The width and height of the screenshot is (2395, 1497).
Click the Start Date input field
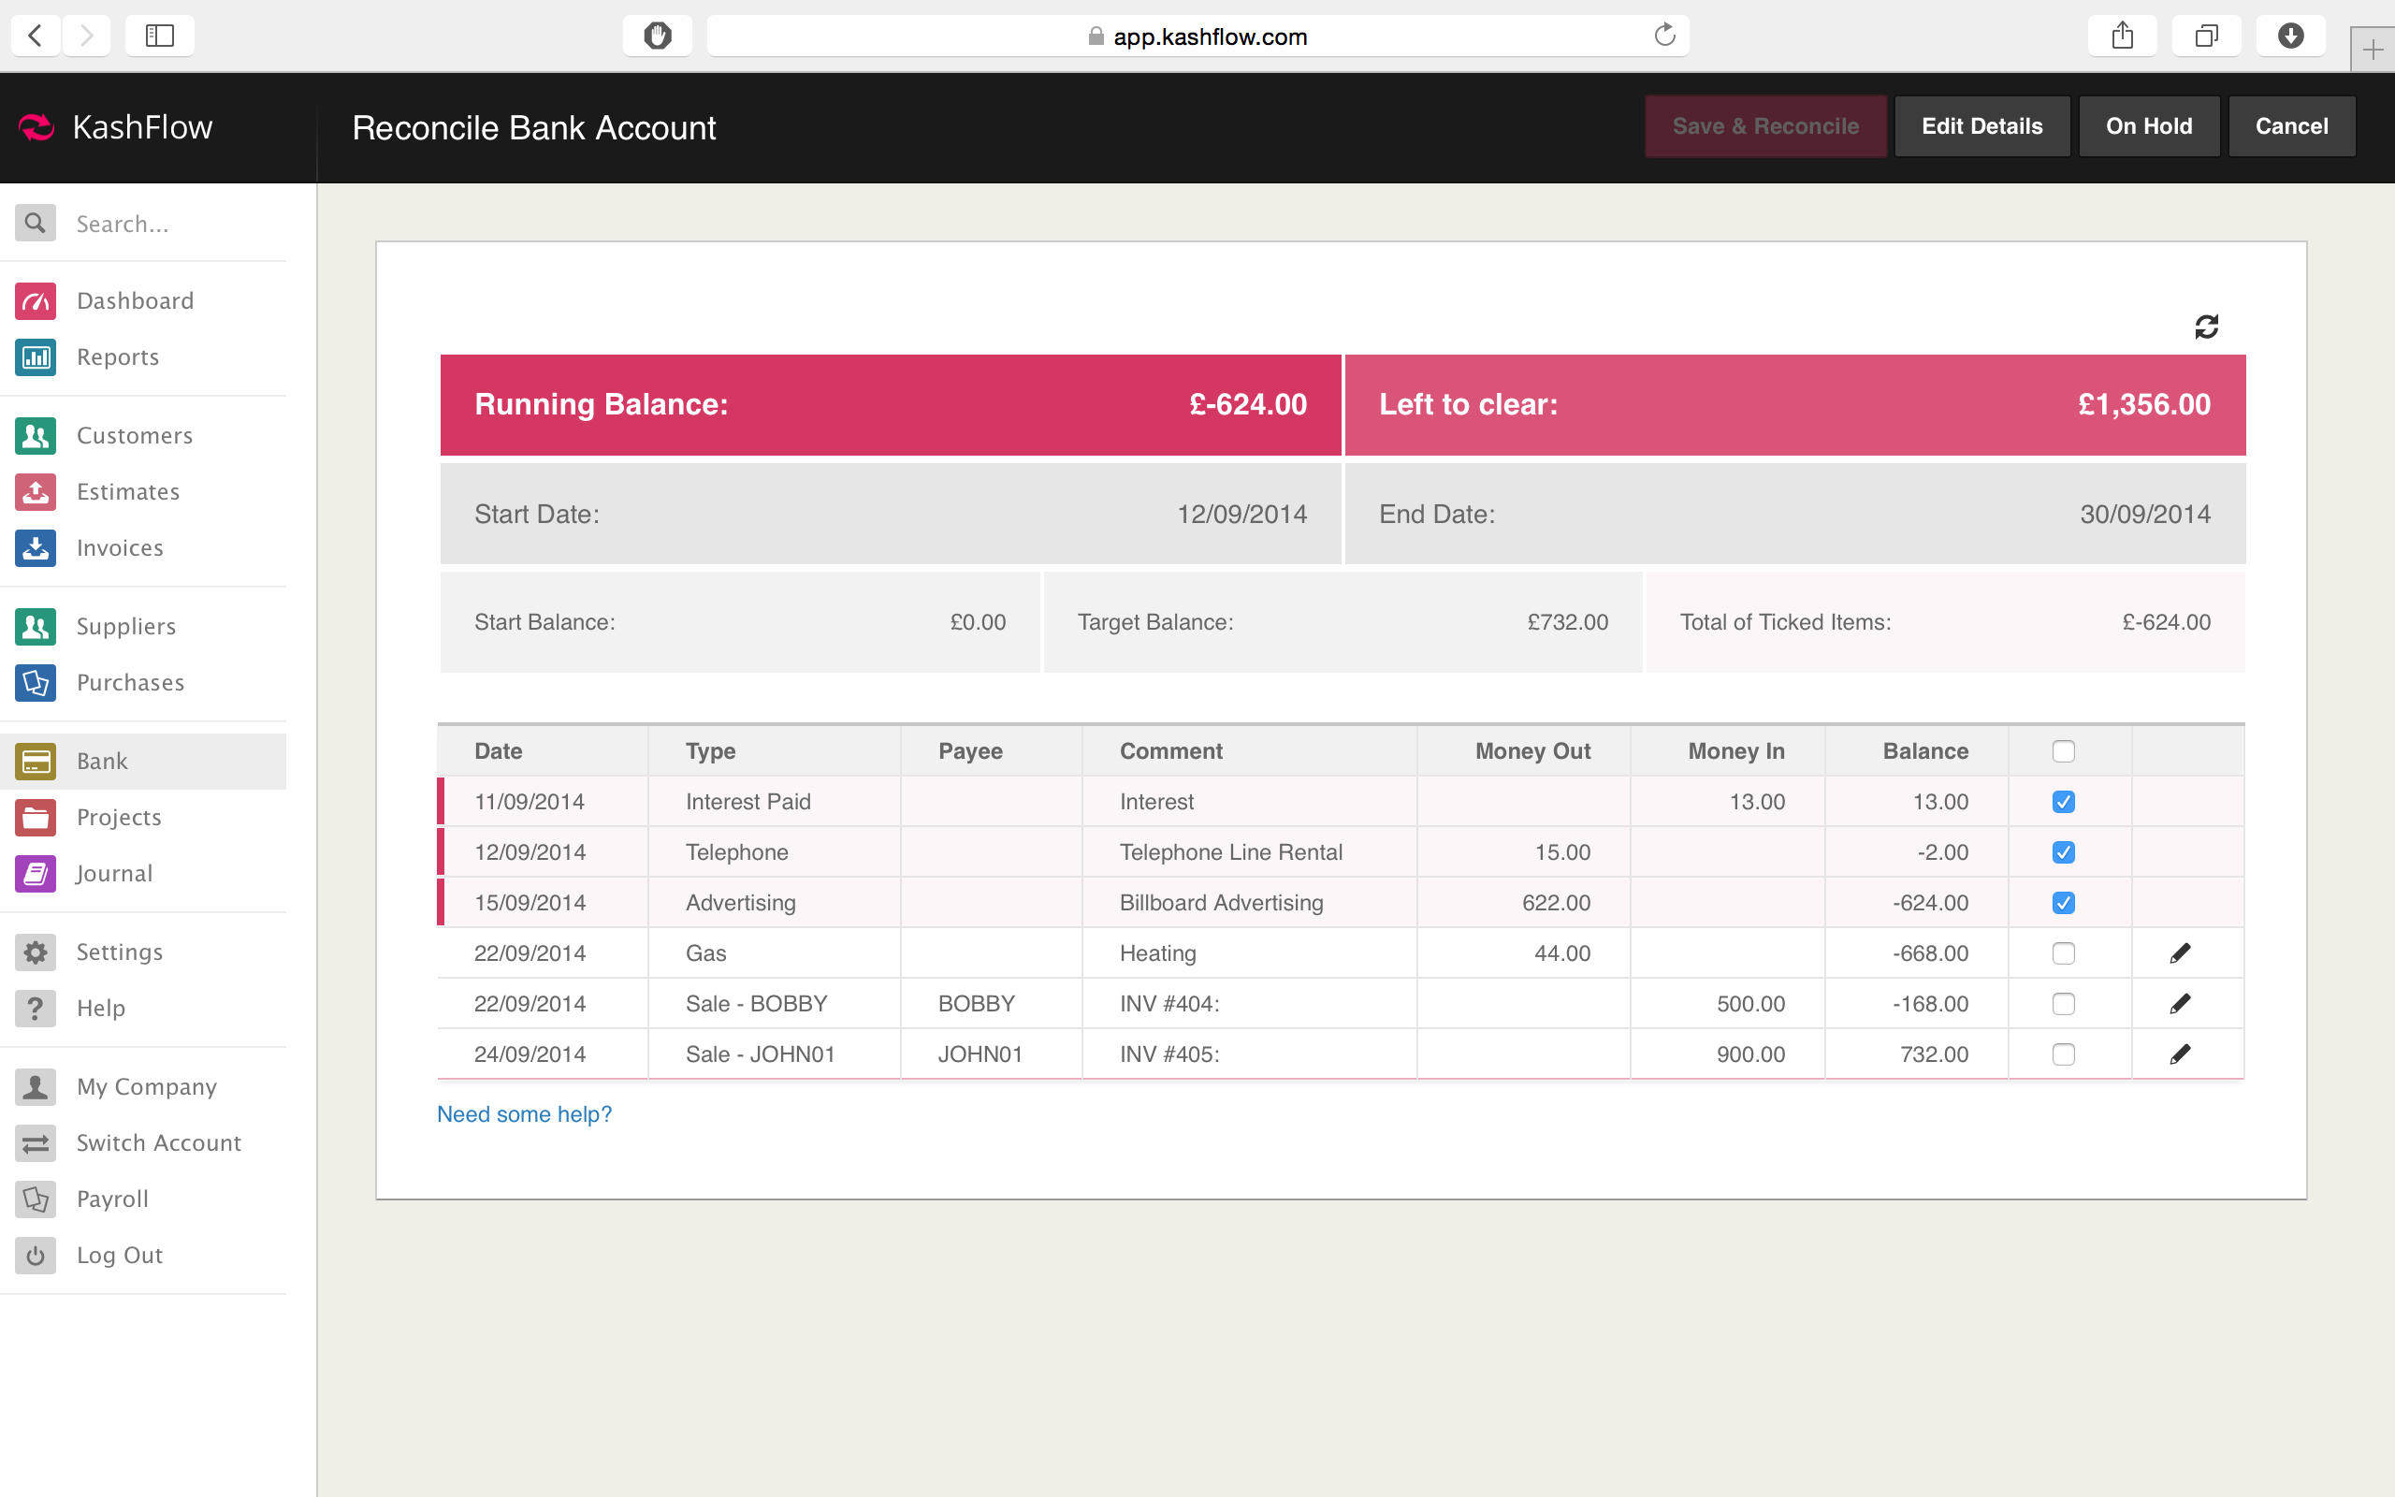pos(1241,514)
